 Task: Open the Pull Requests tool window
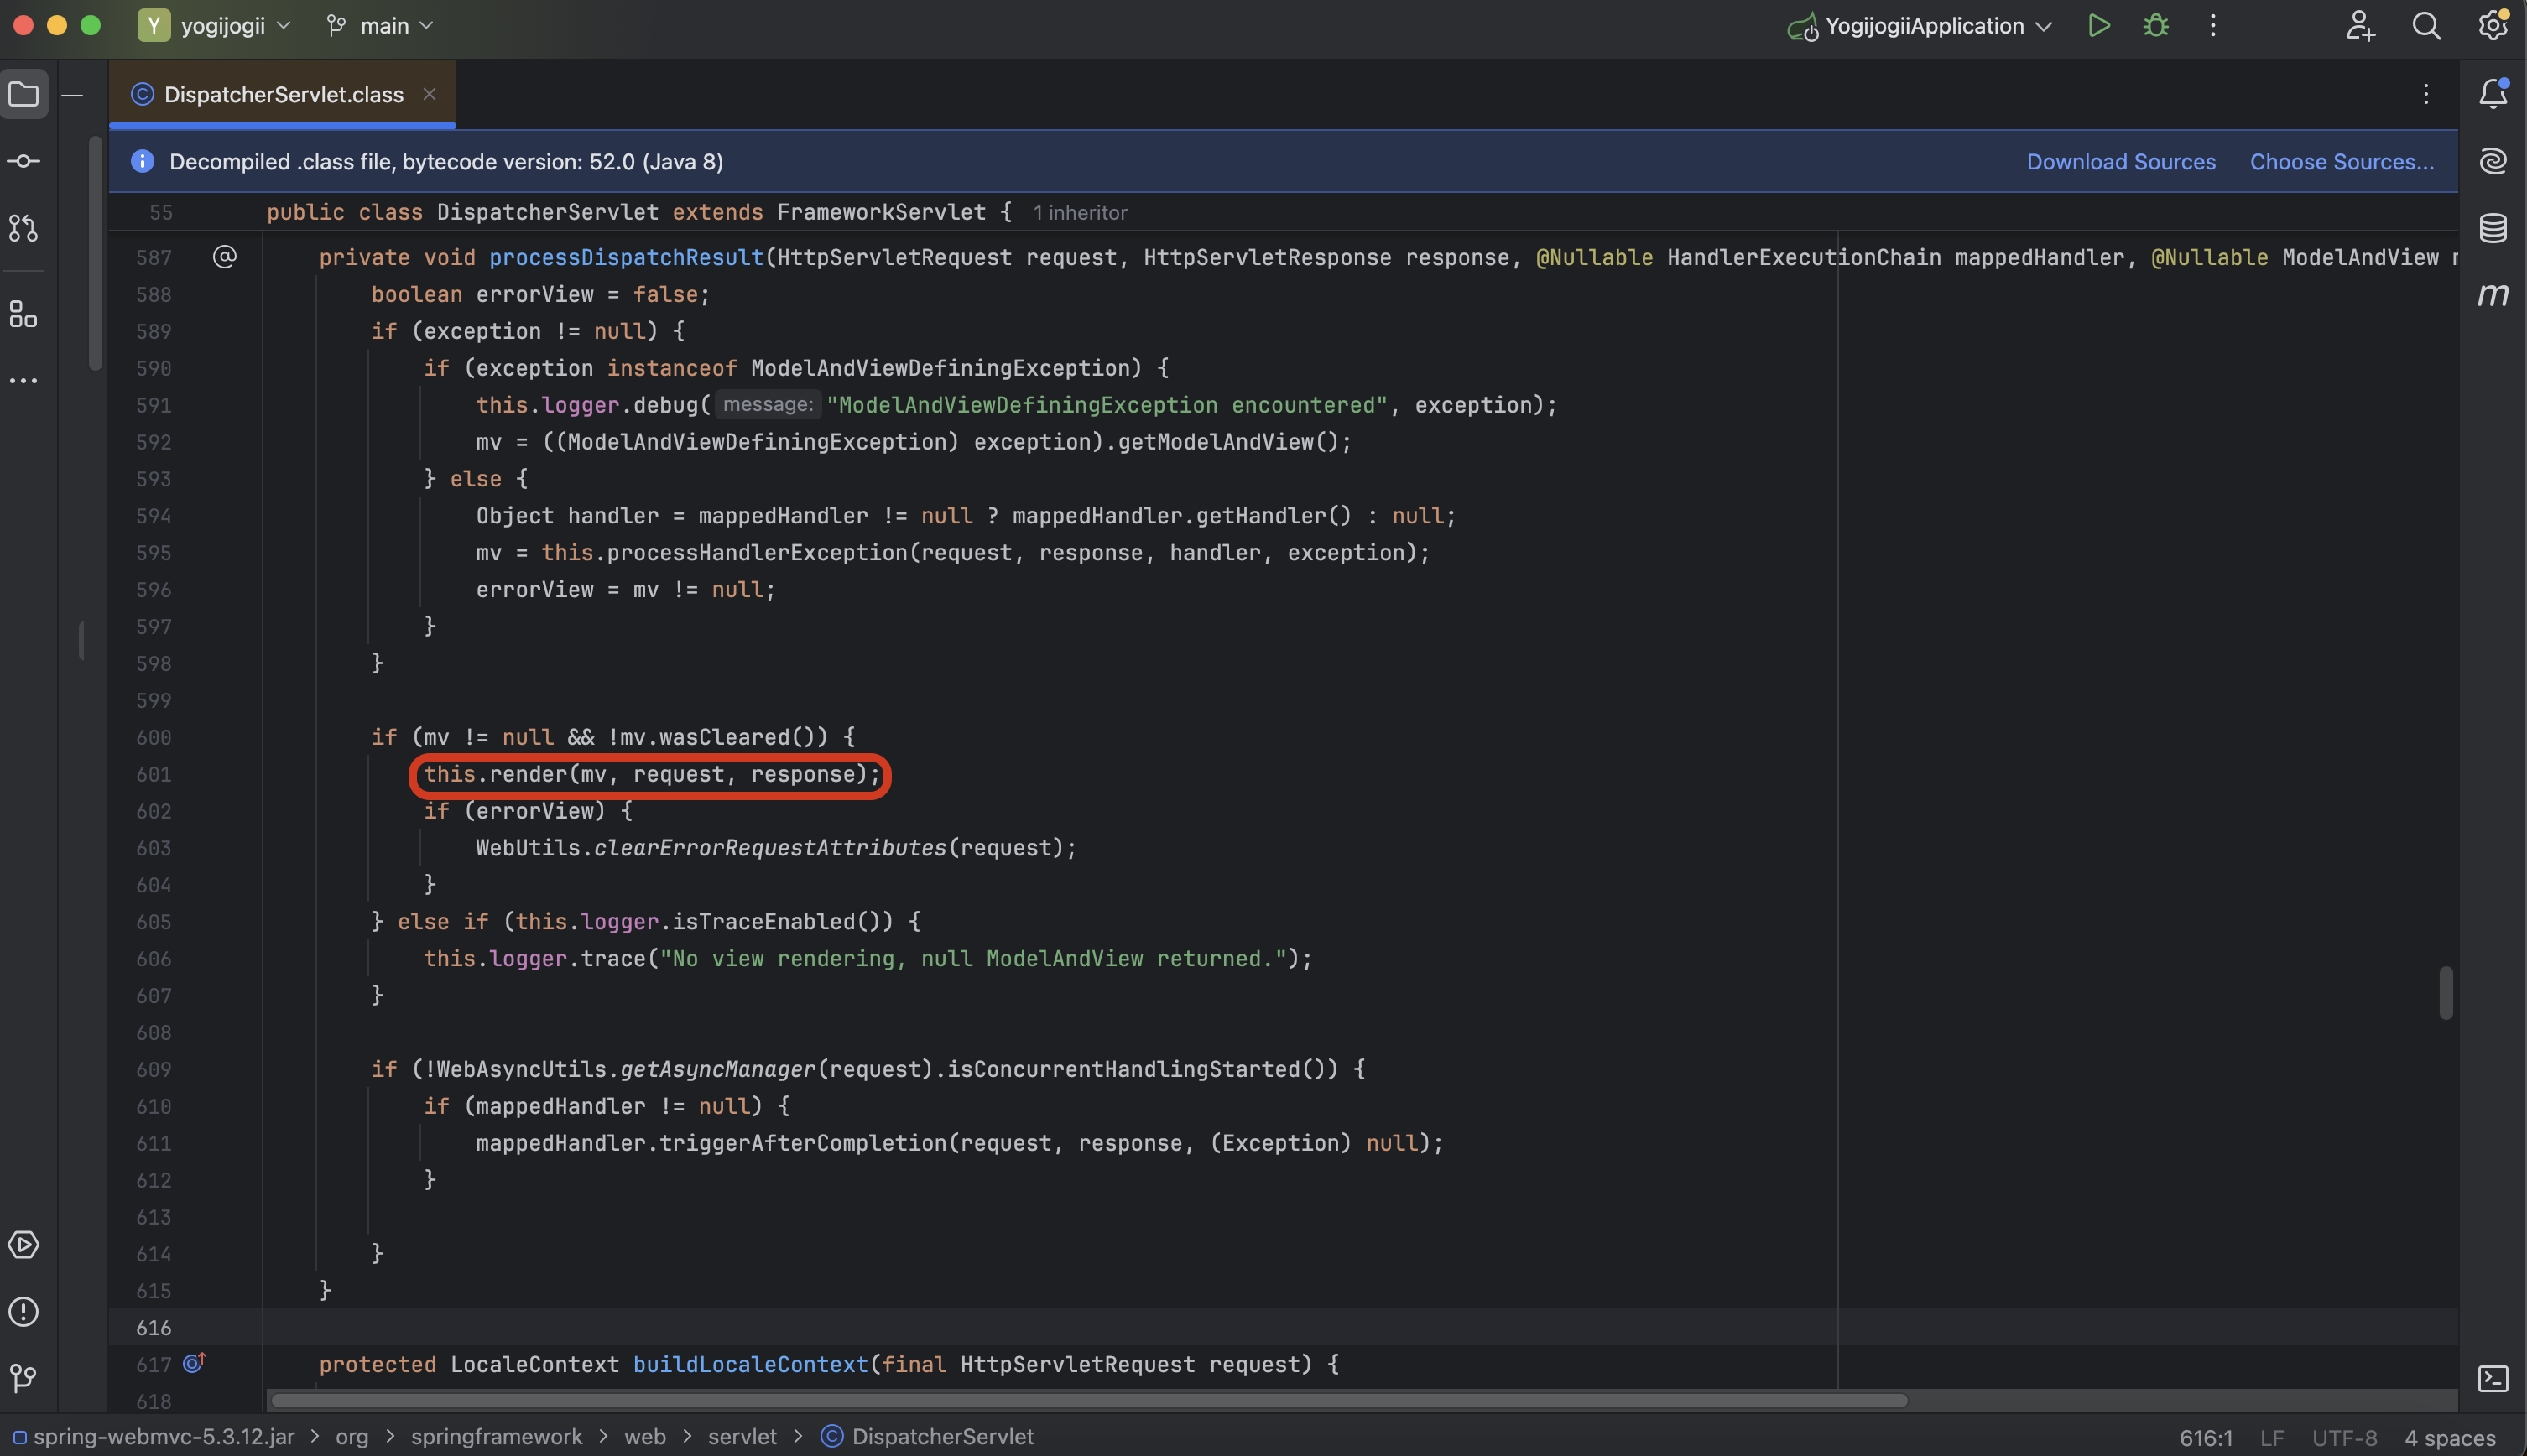tap(24, 228)
